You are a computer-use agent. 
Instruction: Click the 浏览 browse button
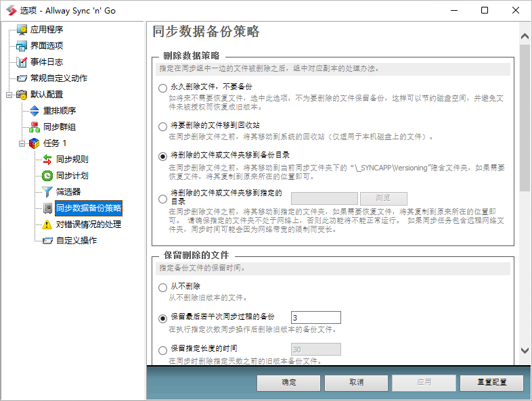click(x=383, y=198)
